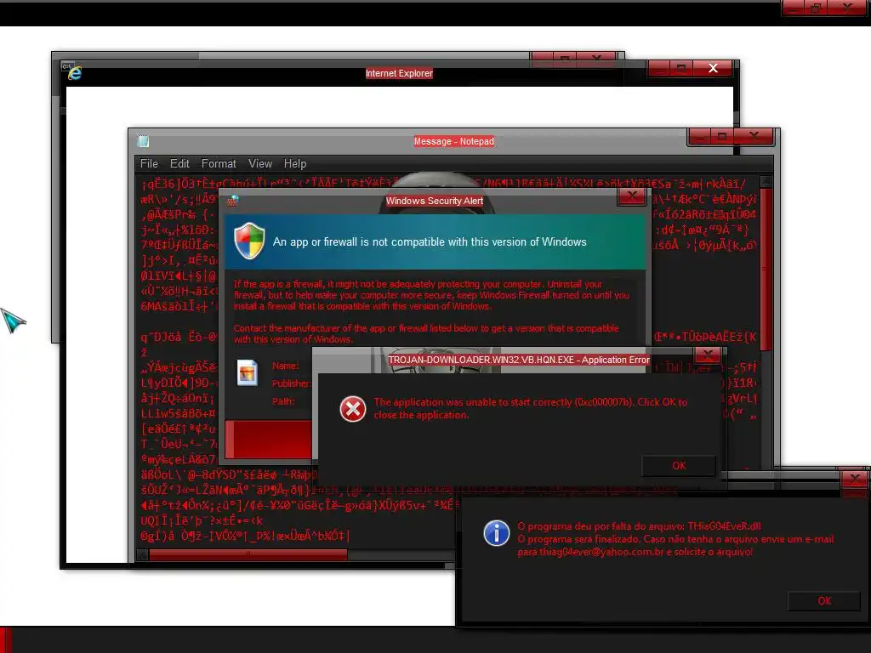Click the Internet Explorer title text
This screenshot has width=871, height=653.
(399, 73)
